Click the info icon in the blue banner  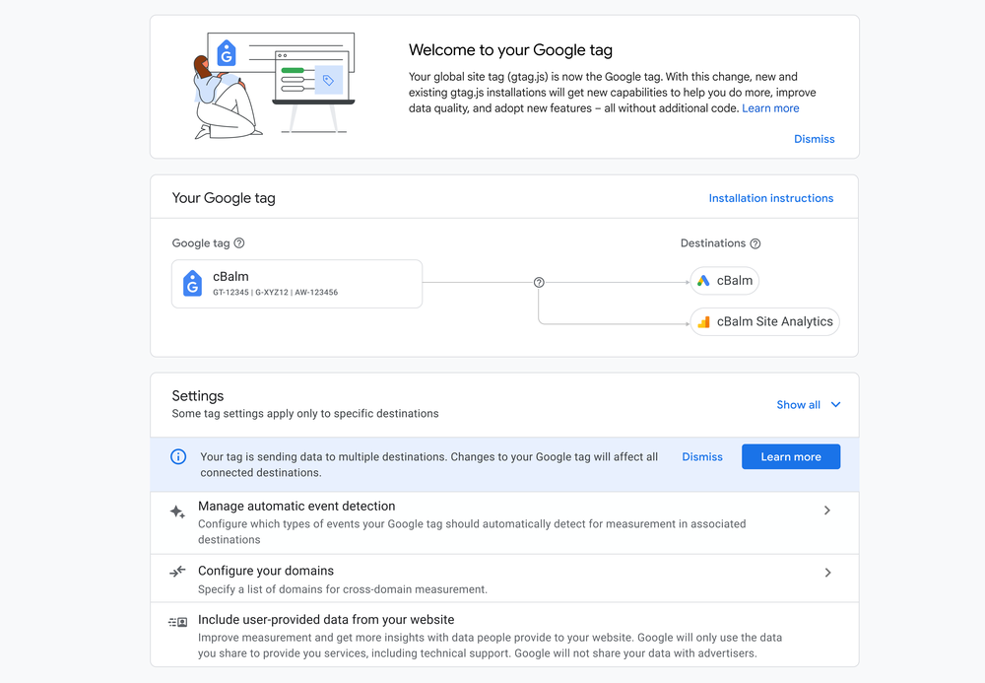coord(178,457)
